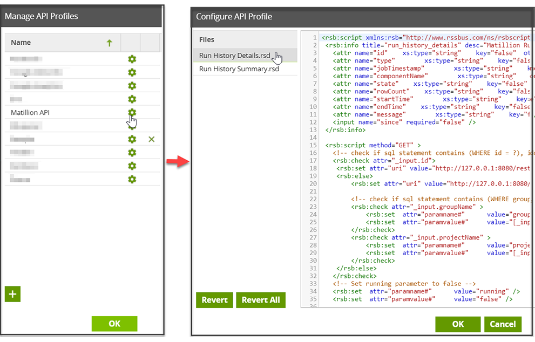Click gear icon in the first profile row

tap(132, 59)
